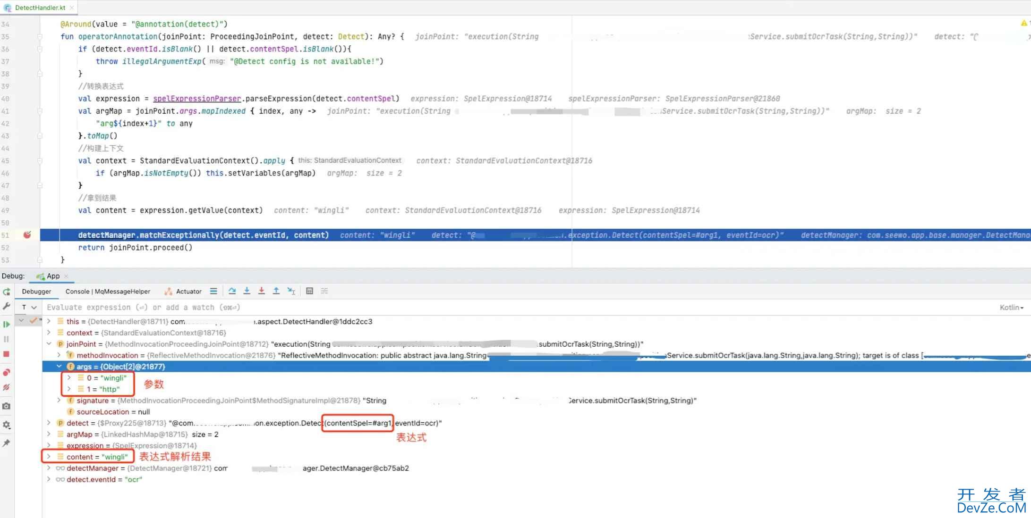
Task: Fold operatorAnnotation function at line 35
Action: point(40,37)
